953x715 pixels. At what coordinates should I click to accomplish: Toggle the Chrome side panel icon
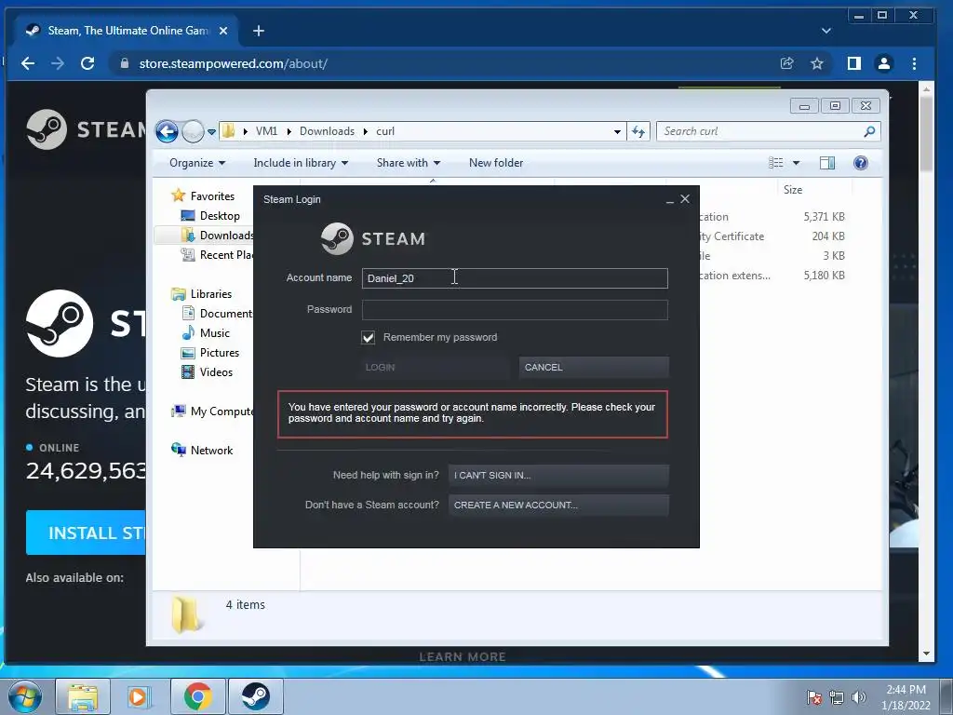(x=854, y=63)
